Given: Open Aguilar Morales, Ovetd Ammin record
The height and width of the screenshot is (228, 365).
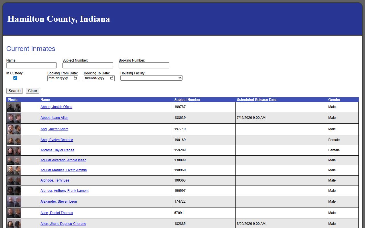Looking at the screenshot, I should point(64,170).
